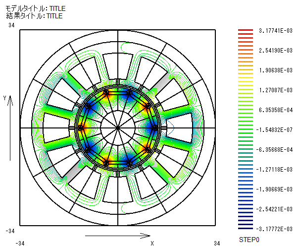
Task: Click the X axis label
Action: point(152,244)
